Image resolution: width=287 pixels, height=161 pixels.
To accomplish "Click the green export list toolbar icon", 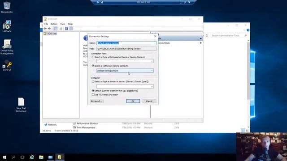I will point(61,29).
